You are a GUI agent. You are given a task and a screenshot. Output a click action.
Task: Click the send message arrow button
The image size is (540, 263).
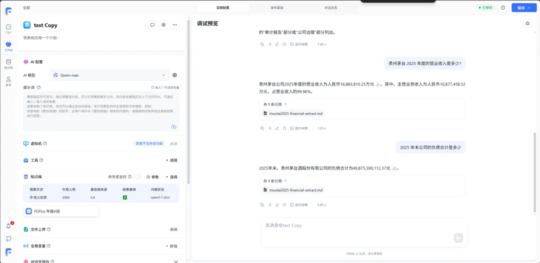[x=458, y=238]
